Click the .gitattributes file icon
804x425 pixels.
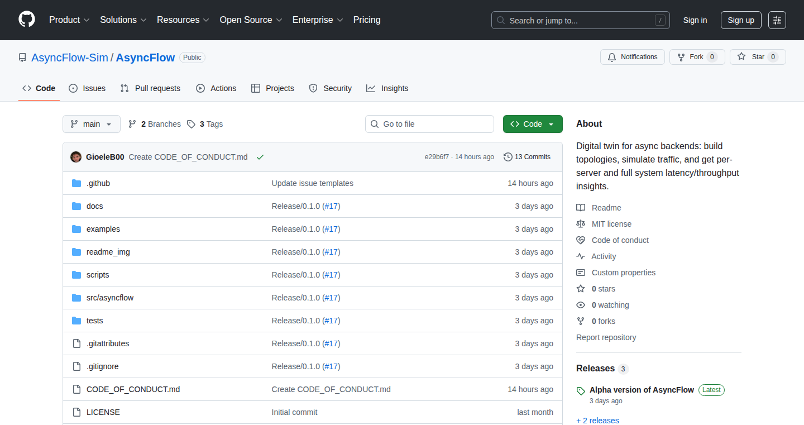(x=76, y=343)
